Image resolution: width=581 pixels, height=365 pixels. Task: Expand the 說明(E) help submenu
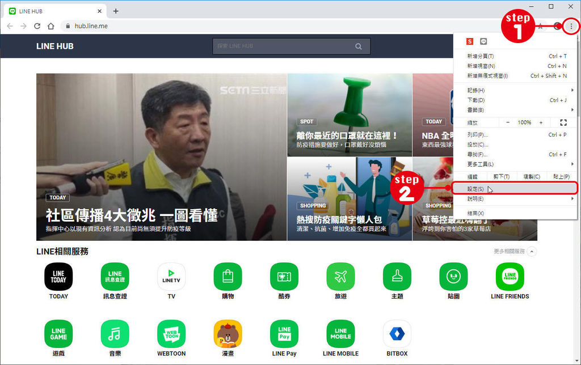click(515, 199)
